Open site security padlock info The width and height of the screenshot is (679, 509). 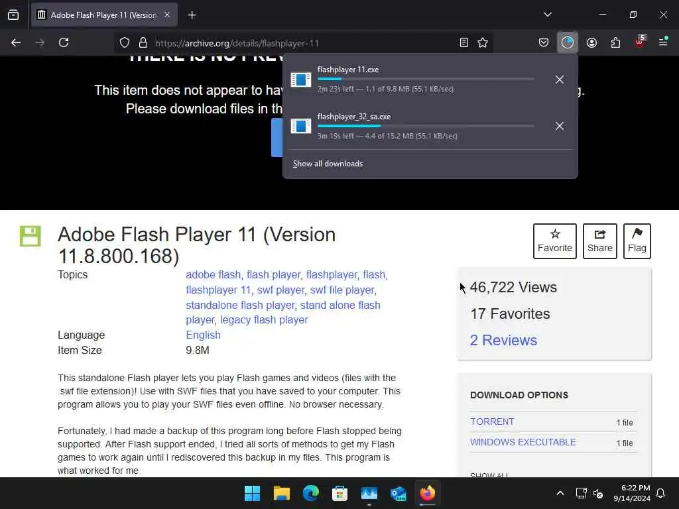point(143,42)
